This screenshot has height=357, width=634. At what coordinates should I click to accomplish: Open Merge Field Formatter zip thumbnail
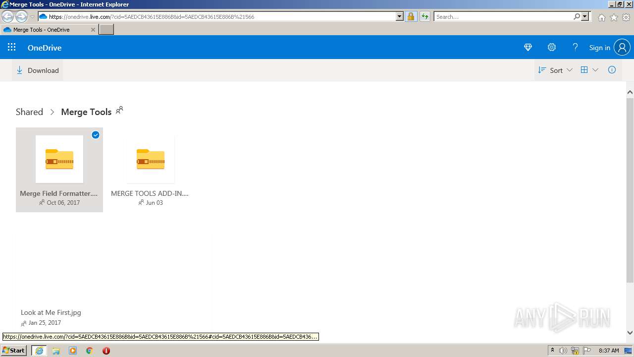[x=59, y=159]
